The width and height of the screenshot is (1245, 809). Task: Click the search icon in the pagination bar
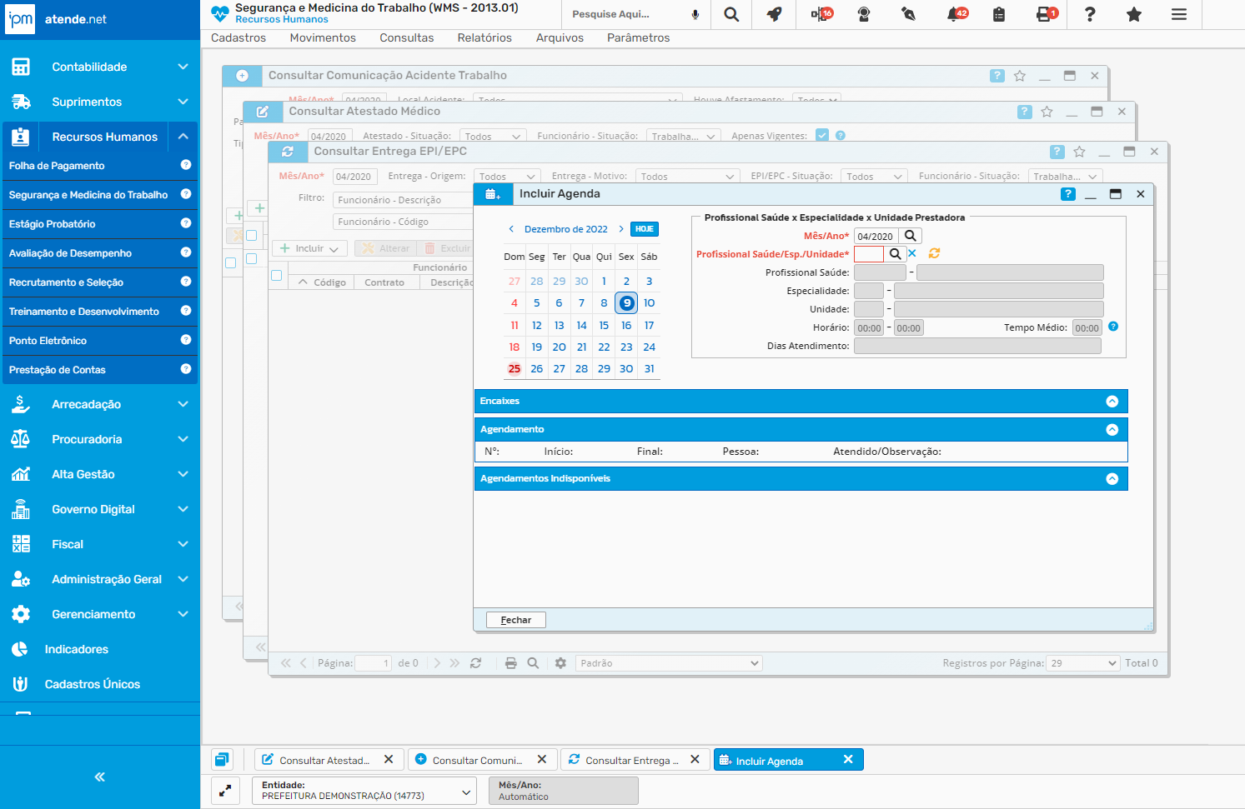point(533,663)
